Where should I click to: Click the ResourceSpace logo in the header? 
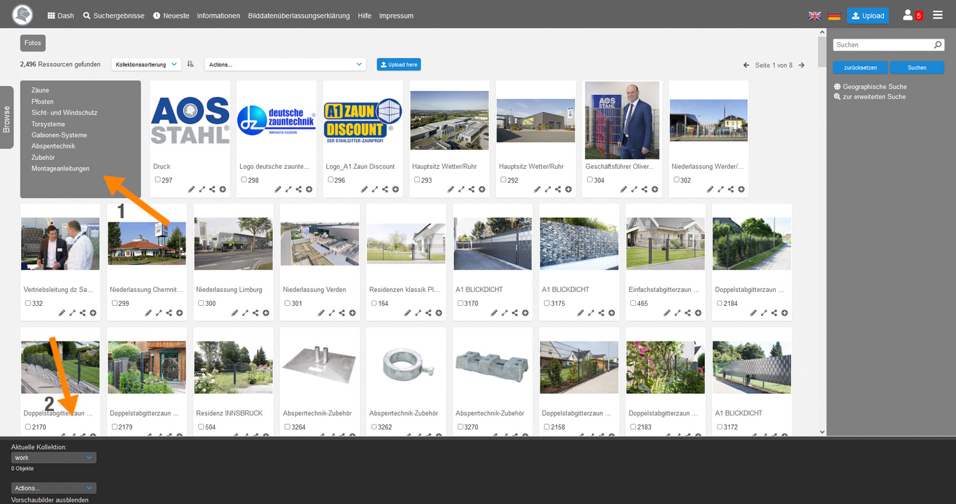click(x=22, y=14)
